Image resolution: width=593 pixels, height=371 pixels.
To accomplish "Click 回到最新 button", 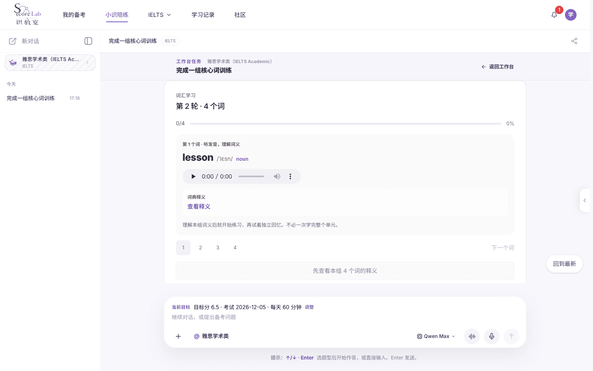I will (x=565, y=264).
